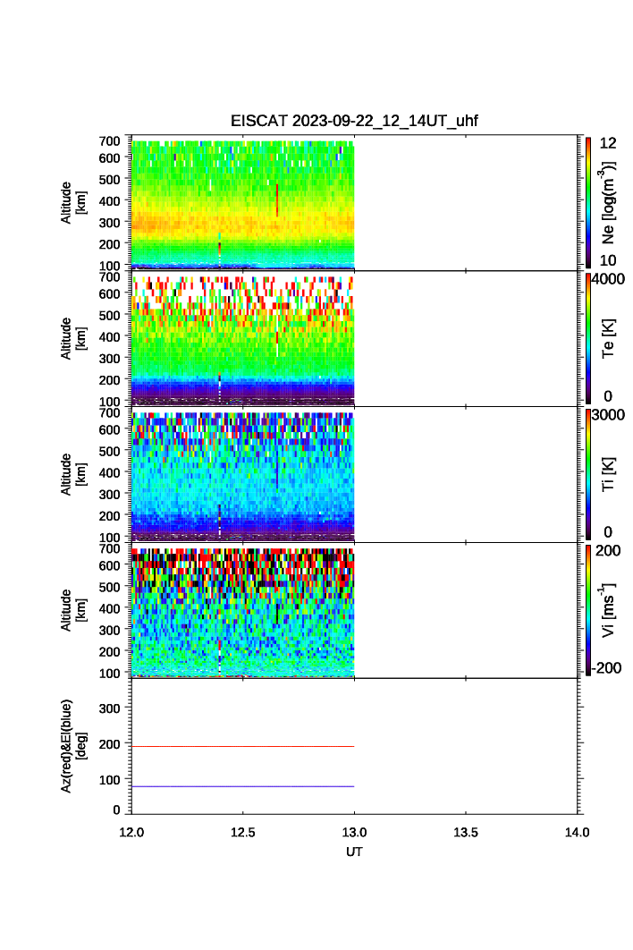The image size is (633, 950).
Task: Click the Ti ion temperature color bar
Action: click(587, 474)
